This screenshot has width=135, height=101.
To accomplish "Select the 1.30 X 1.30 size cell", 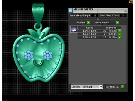I will pos(89,37).
